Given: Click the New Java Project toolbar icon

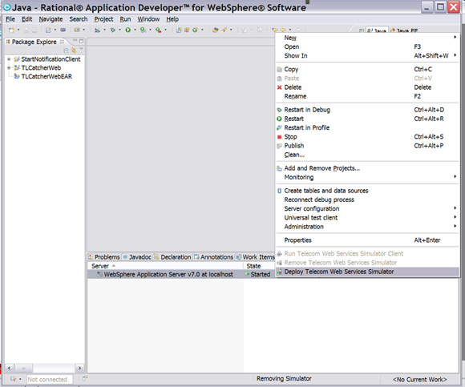Looking at the screenshot, I should click(179, 30).
